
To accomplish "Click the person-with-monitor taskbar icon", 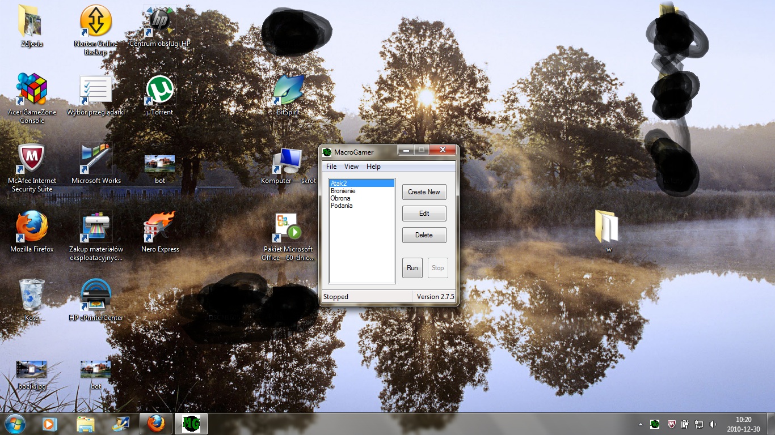I will (121, 424).
